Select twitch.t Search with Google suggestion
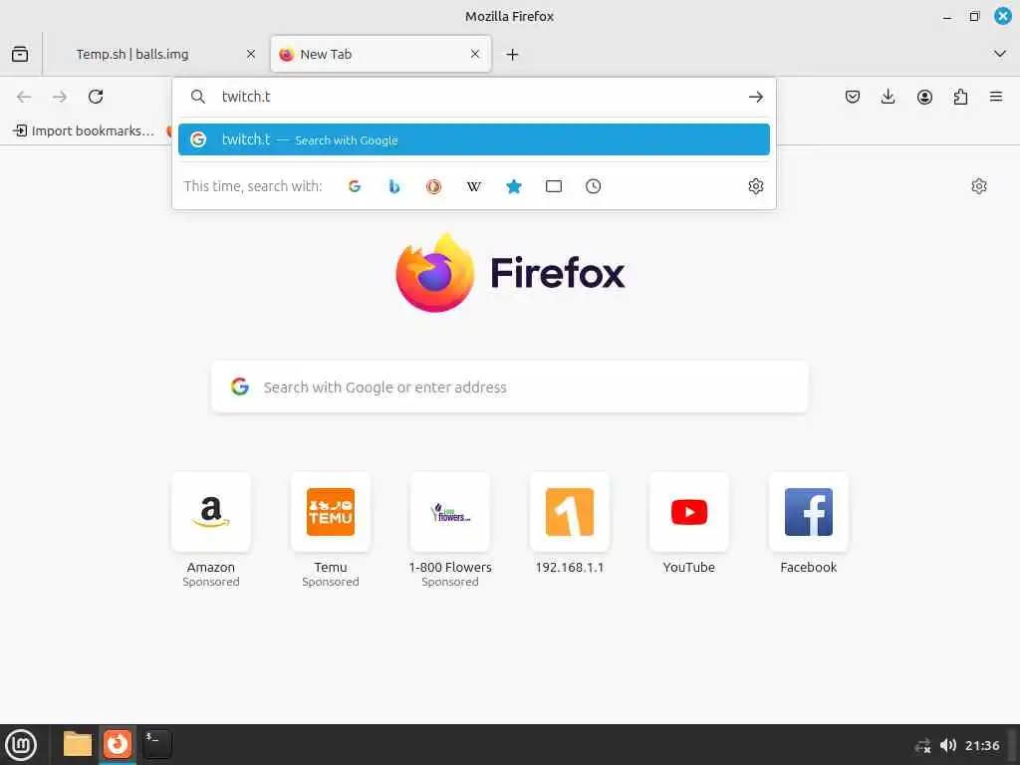1020x765 pixels. tap(473, 139)
